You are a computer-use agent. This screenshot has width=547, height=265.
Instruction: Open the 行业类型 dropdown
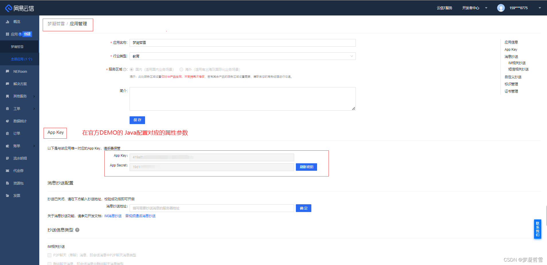243,56
